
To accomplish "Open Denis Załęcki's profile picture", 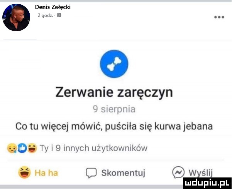I will [x=16, y=17].
